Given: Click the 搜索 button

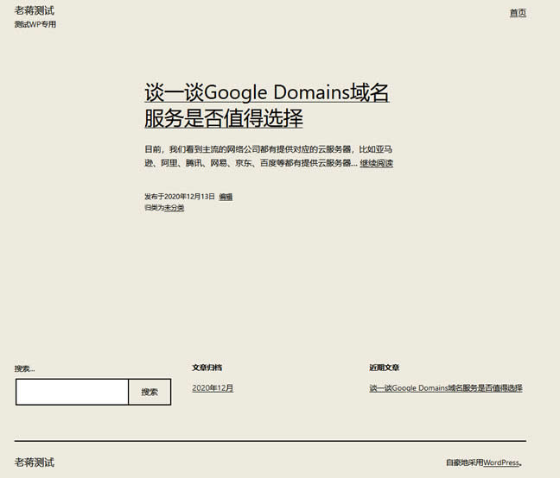Looking at the screenshot, I should 150,392.
